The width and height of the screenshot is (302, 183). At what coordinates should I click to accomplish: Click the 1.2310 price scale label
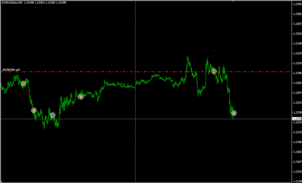[x=297, y=63]
